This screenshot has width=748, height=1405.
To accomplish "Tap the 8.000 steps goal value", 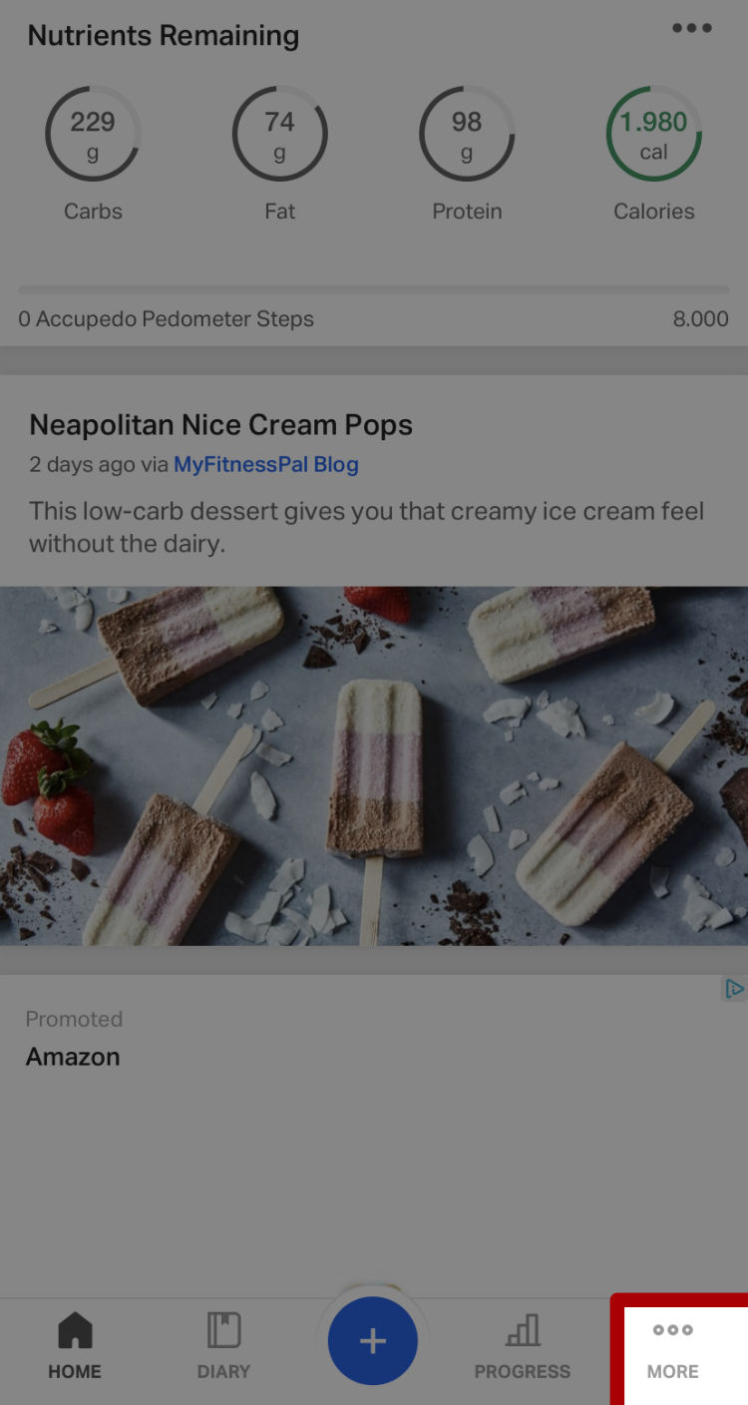I will tap(701, 319).
